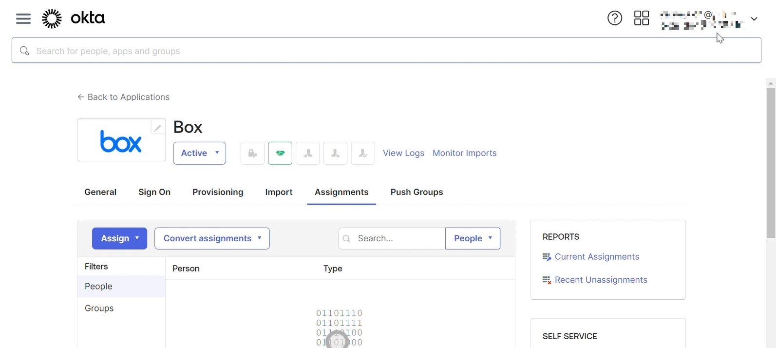Image resolution: width=776 pixels, height=348 pixels.
Task: Open the apps grid icon
Action: [x=641, y=19]
